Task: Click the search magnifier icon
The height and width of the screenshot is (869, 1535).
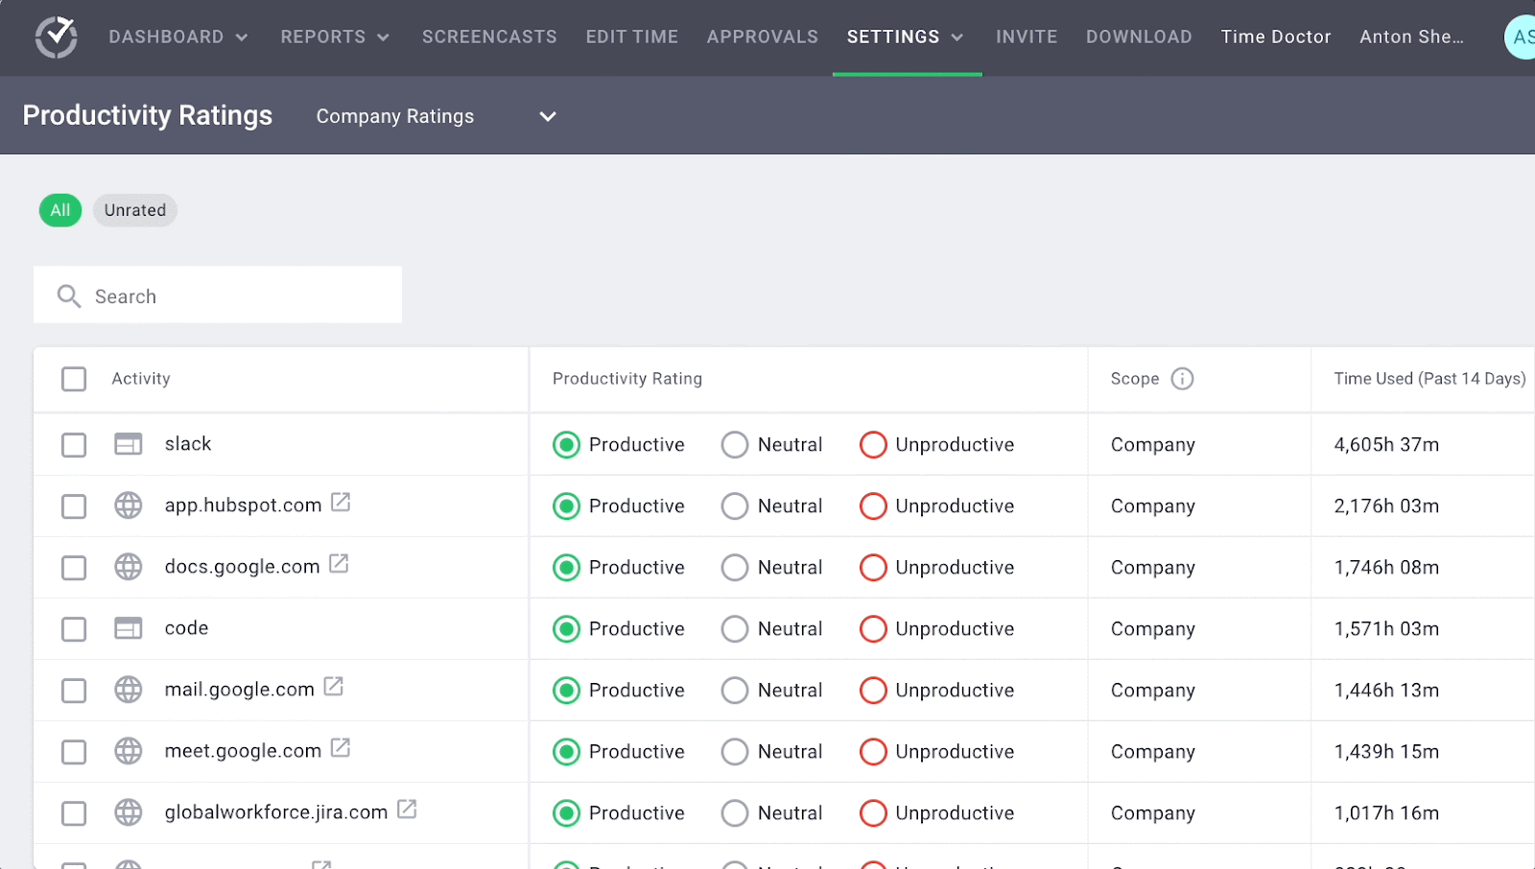Action: (x=69, y=296)
